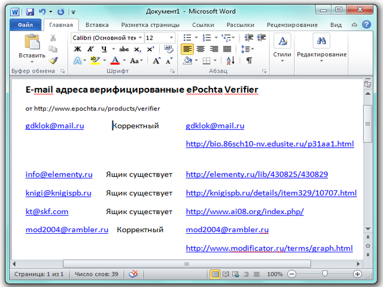Screen dimensions: 383x287
Task: Open Styles gallery icon
Action: point(282,41)
